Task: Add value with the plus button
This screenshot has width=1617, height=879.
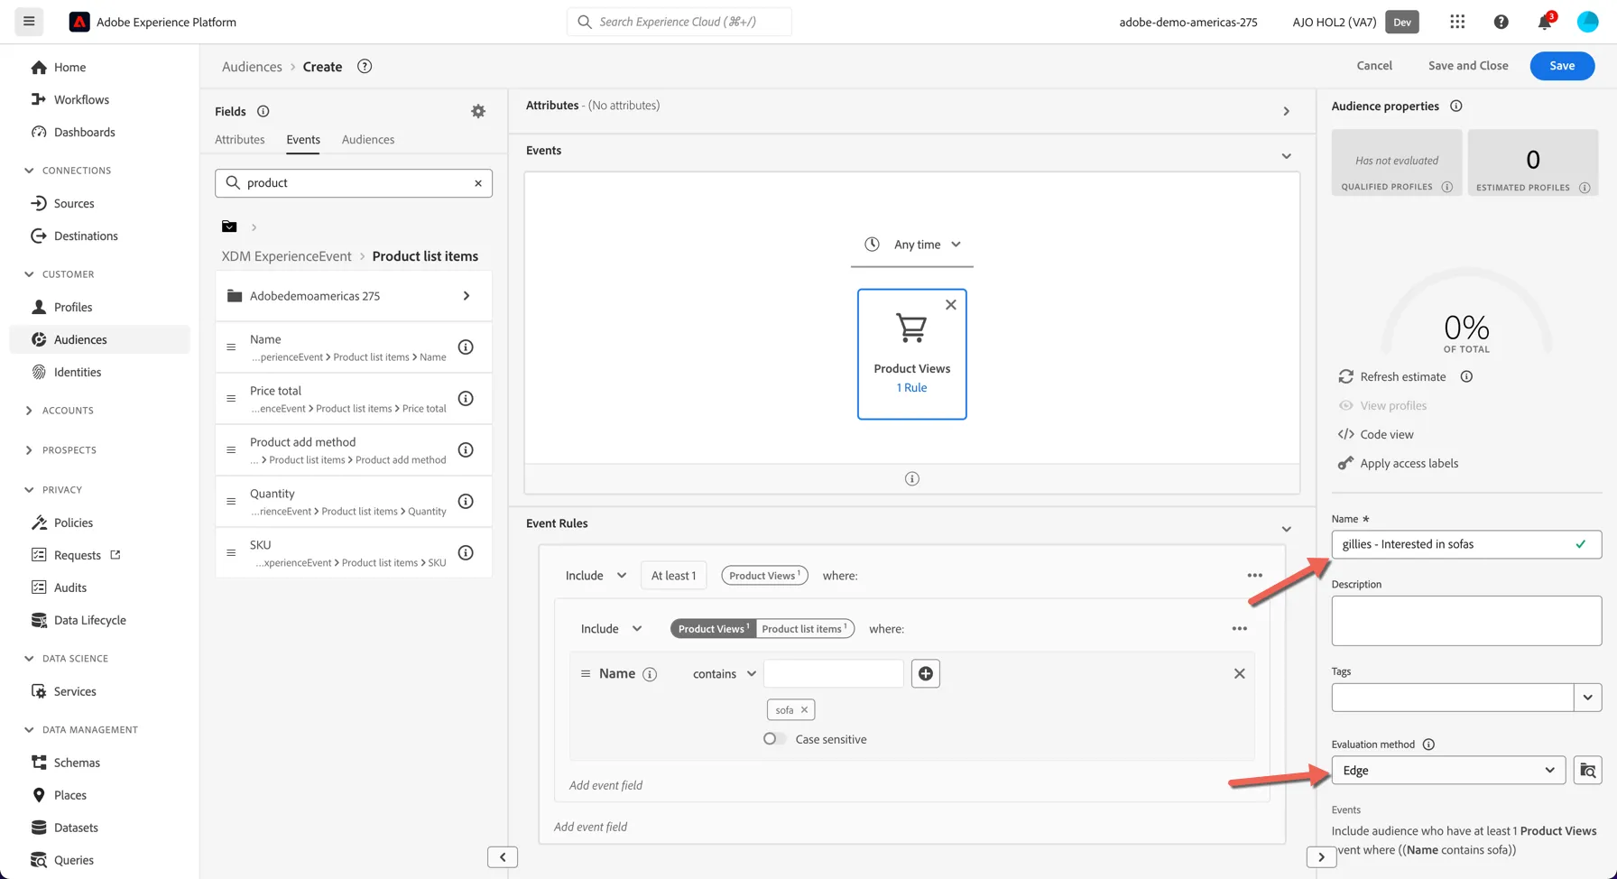Action: click(x=926, y=674)
